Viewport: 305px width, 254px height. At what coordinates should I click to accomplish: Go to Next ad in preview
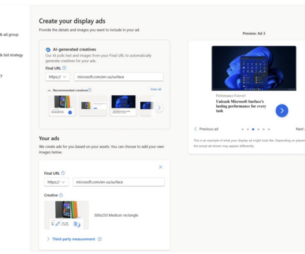[x=300, y=129]
